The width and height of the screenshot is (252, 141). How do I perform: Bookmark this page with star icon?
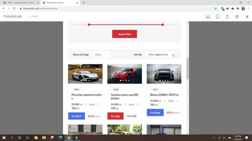[x=215, y=9]
